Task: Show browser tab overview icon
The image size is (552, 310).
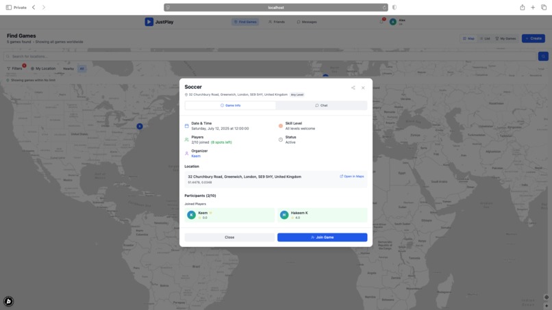Action: [x=544, y=8]
